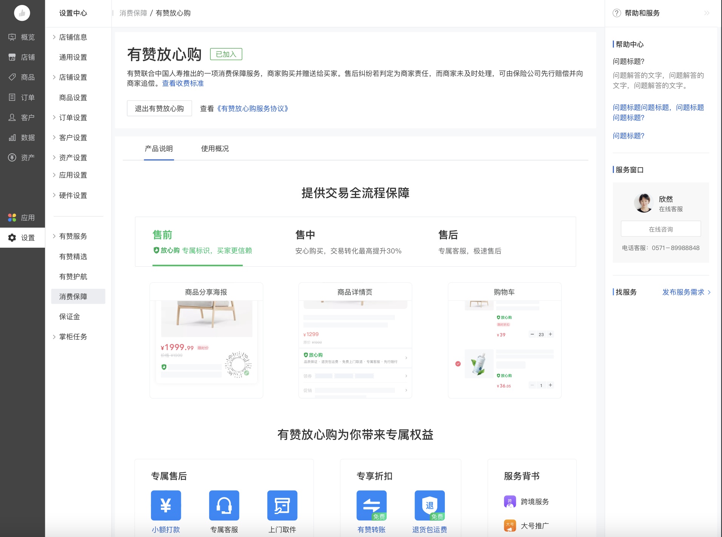Expand the 有赞服务 menu group
This screenshot has width=722, height=537.
(54, 236)
